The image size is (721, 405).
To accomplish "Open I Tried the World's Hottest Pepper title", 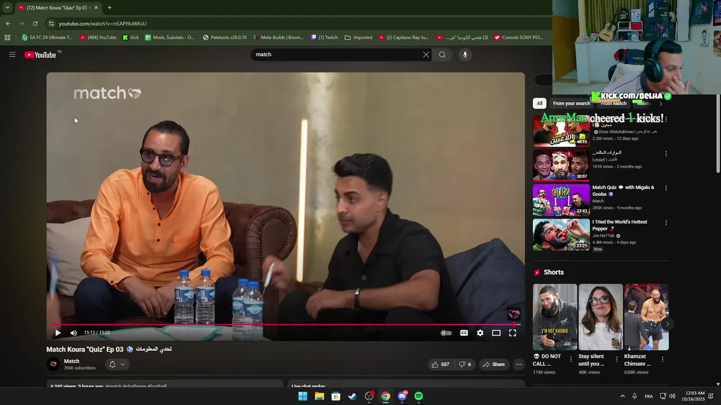I will pos(620,225).
